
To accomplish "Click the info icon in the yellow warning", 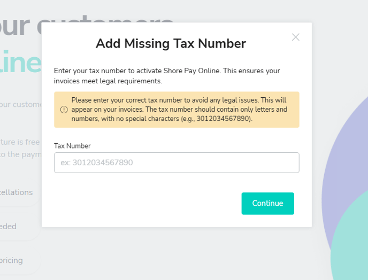I will point(64,110).
